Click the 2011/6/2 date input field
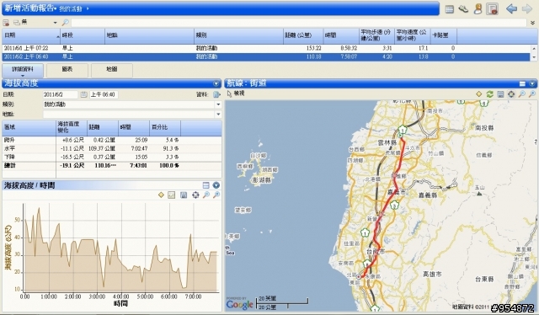The height and width of the screenshot is (315, 539). tap(60, 94)
